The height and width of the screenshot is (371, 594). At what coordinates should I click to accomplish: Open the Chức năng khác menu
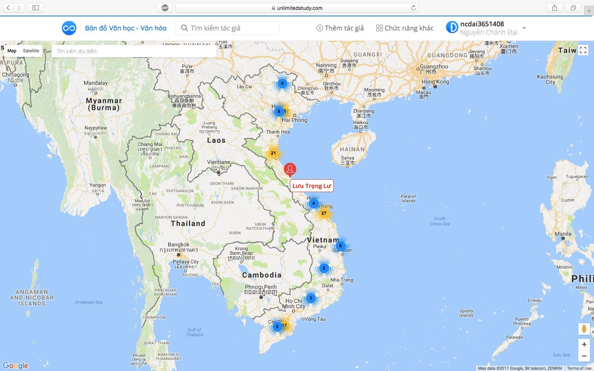405,28
